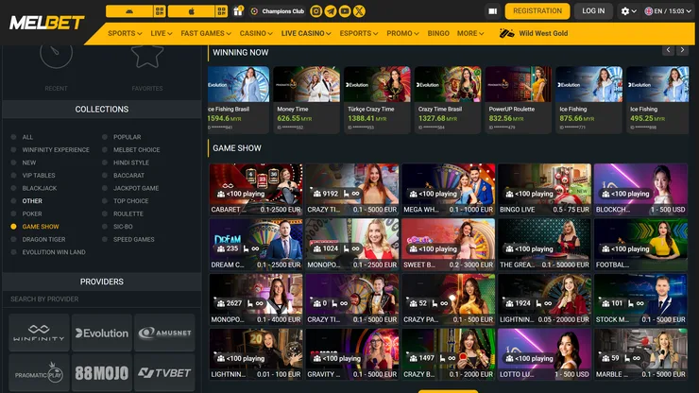This screenshot has width=699, height=393.
Task: Open the EN language and time dropdown
Action: 668,11
